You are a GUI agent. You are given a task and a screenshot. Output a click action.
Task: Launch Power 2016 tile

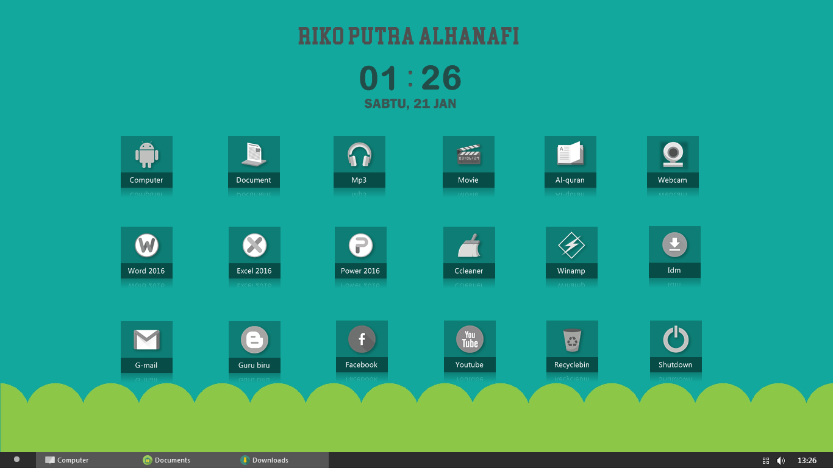tap(360, 252)
